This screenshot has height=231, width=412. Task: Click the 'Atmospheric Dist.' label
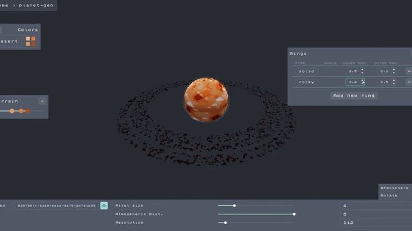click(x=139, y=214)
